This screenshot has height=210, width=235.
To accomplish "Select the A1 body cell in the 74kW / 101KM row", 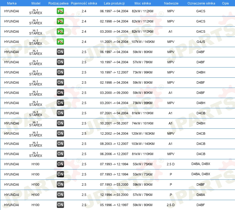I will [170, 123].
